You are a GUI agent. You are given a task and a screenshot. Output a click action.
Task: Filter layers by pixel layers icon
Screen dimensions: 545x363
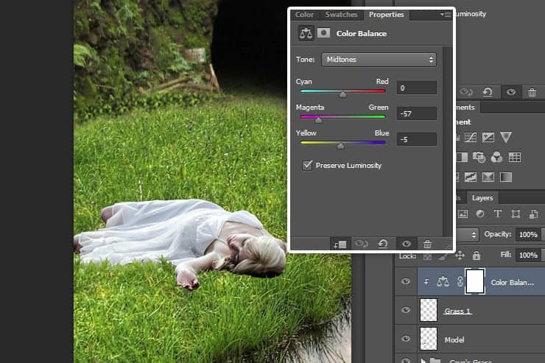click(463, 214)
